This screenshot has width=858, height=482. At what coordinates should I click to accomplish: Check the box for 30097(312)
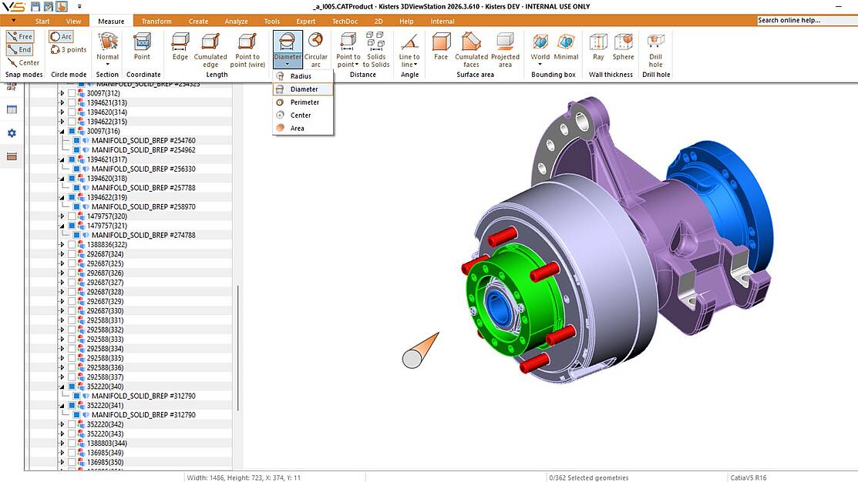pyautogui.click(x=72, y=93)
